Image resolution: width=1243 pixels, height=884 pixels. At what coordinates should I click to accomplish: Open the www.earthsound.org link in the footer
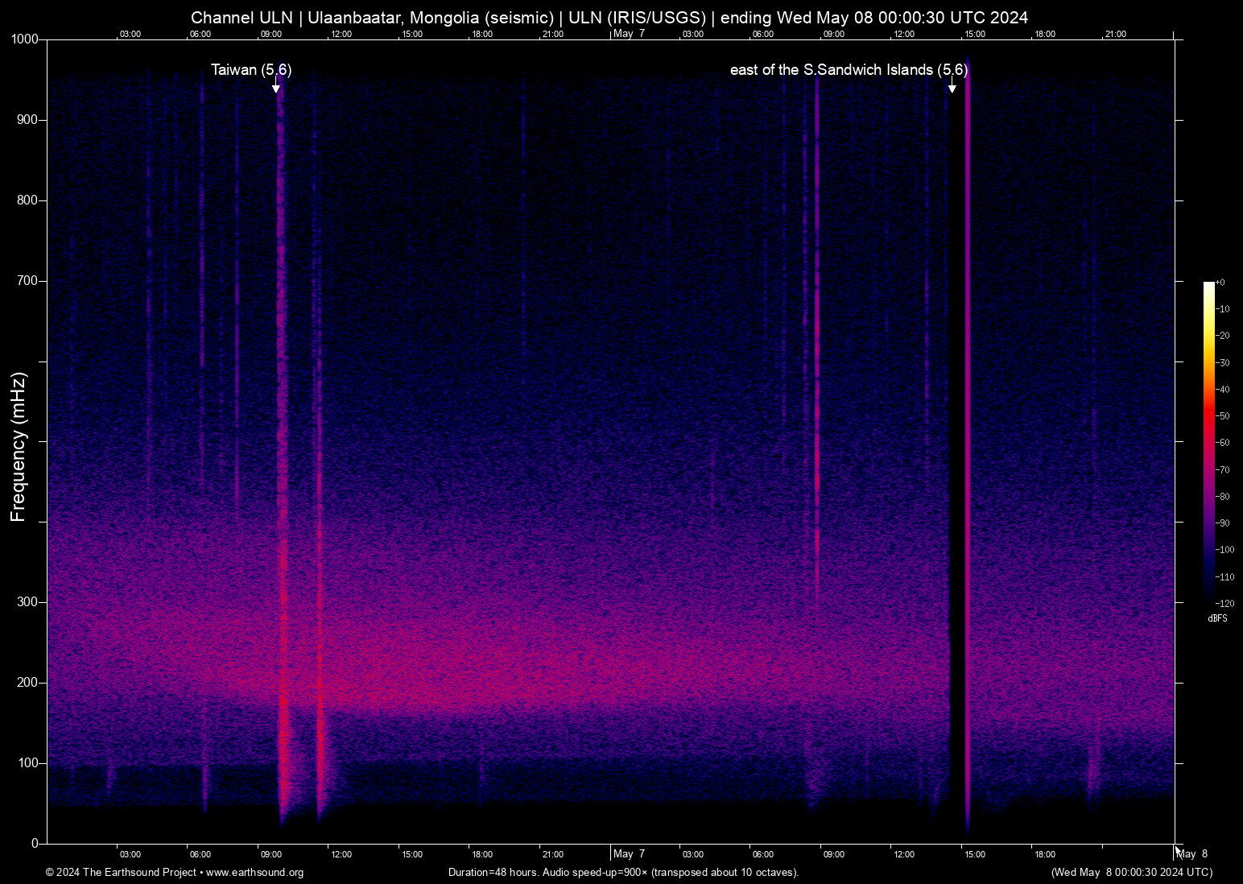(x=254, y=873)
